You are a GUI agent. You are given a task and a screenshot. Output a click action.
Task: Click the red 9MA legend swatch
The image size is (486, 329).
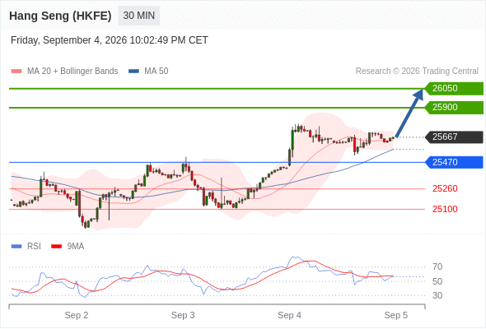click(x=56, y=247)
